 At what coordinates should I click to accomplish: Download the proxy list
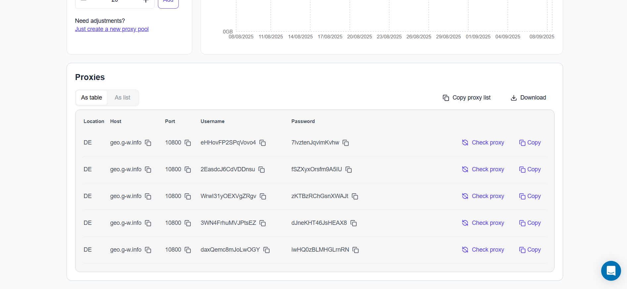[x=528, y=98]
